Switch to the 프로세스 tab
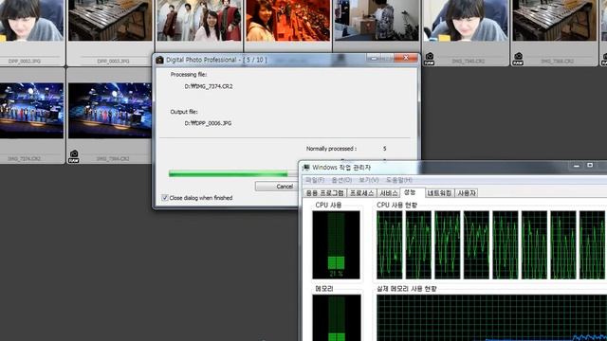Viewport: 607px width, 341px height. (x=362, y=193)
